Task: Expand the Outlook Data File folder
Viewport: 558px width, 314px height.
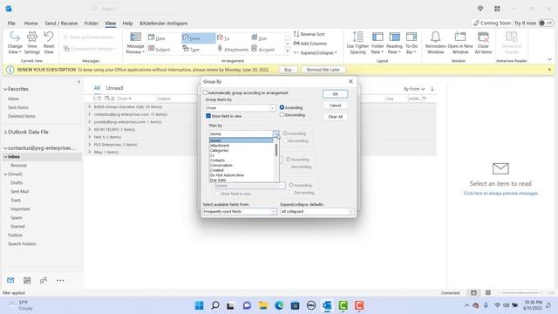Action: tap(5, 132)
